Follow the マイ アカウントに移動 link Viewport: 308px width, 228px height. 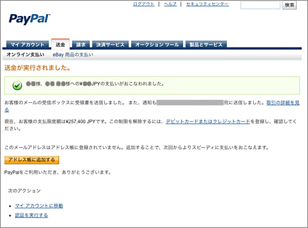pyautogui.click(x=39, y=206)
